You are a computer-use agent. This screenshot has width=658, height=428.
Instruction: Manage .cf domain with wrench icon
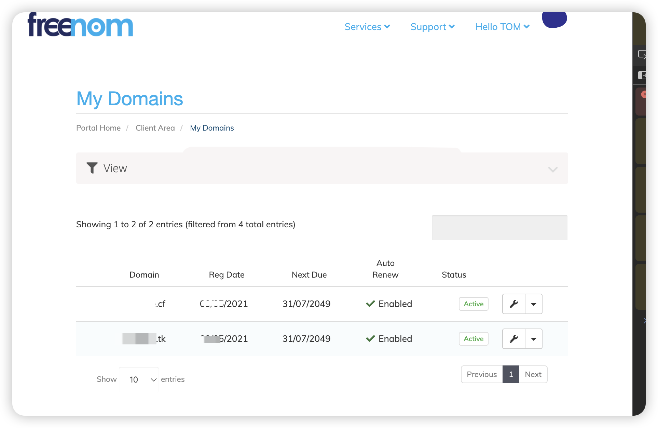tap(513, 304)
